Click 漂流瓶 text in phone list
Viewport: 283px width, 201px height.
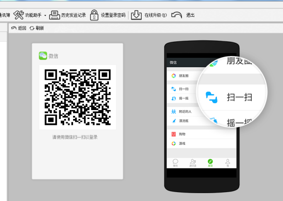click(183, 121)
